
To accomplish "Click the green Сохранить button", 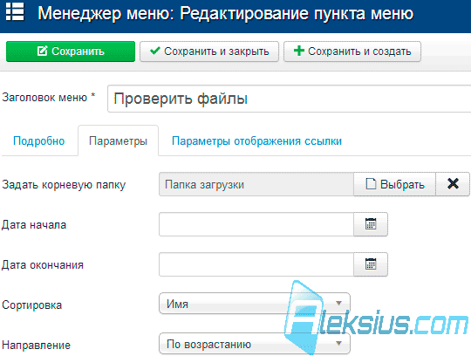I will tap(71, 51).
